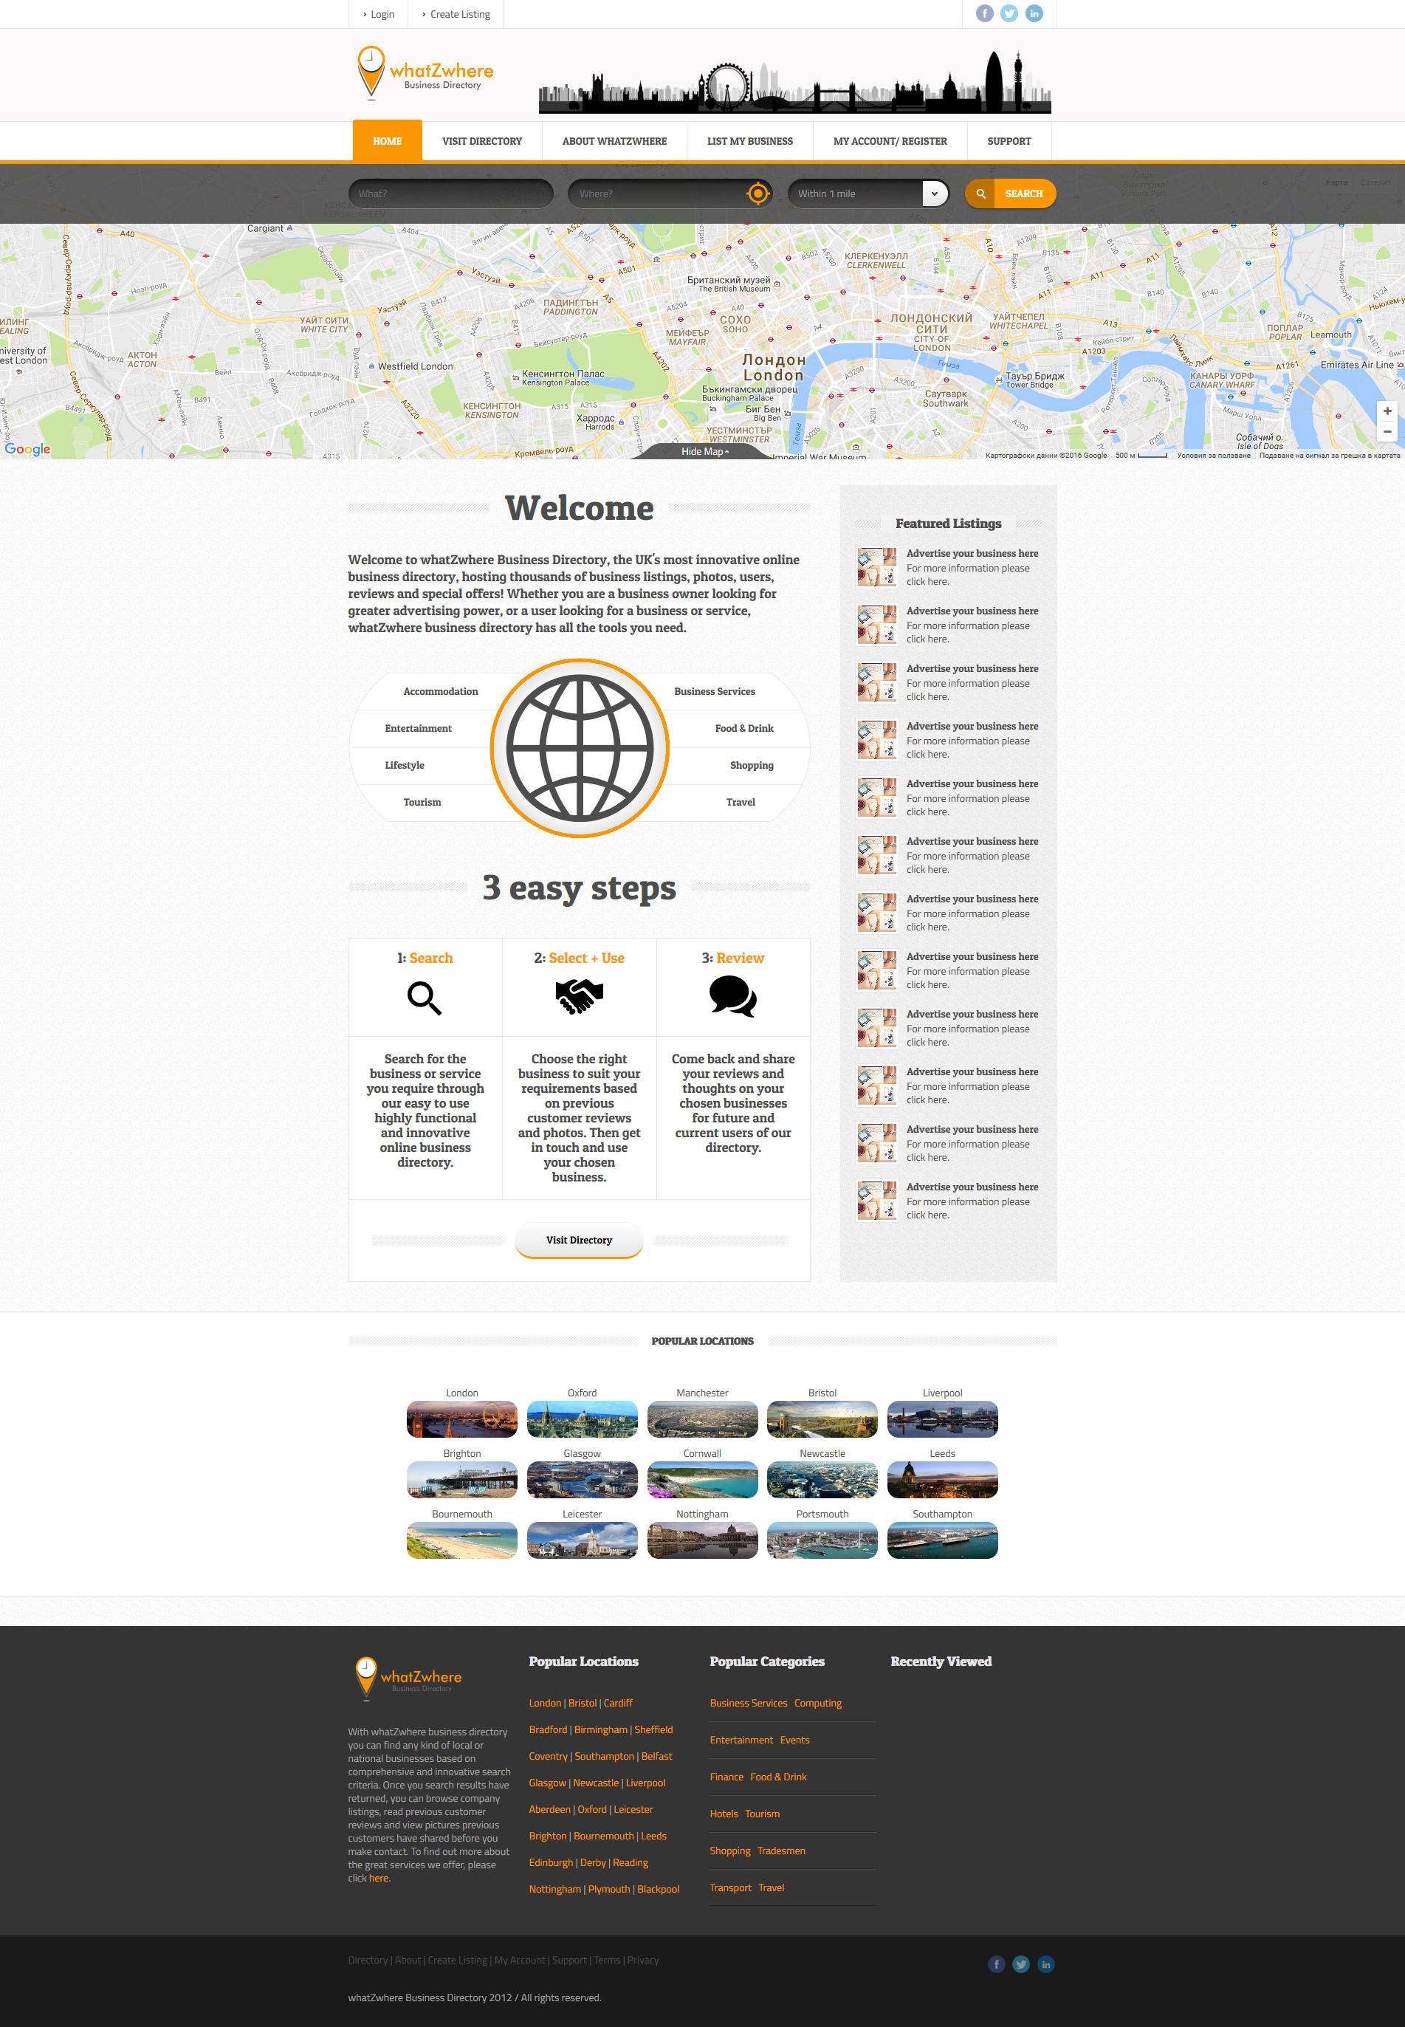Click the Visit Directory button

(x=580, y=1240)
